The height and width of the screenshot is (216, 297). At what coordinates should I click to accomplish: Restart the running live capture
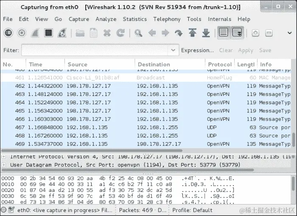click(x=62, y=33)
